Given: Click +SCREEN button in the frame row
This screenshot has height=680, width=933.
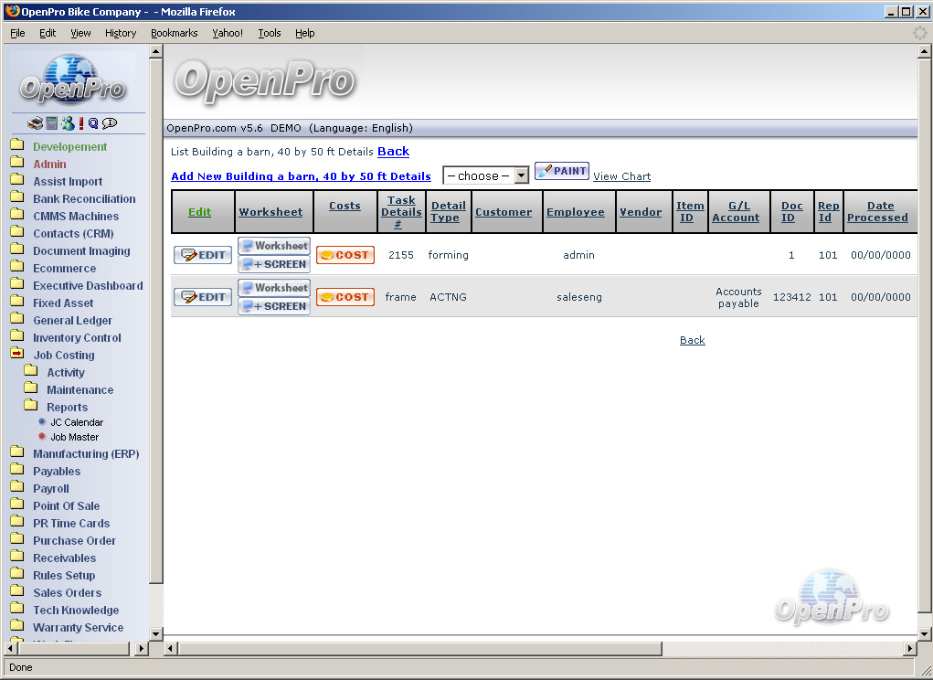Looking at the screenshot, I should point(273,306).
